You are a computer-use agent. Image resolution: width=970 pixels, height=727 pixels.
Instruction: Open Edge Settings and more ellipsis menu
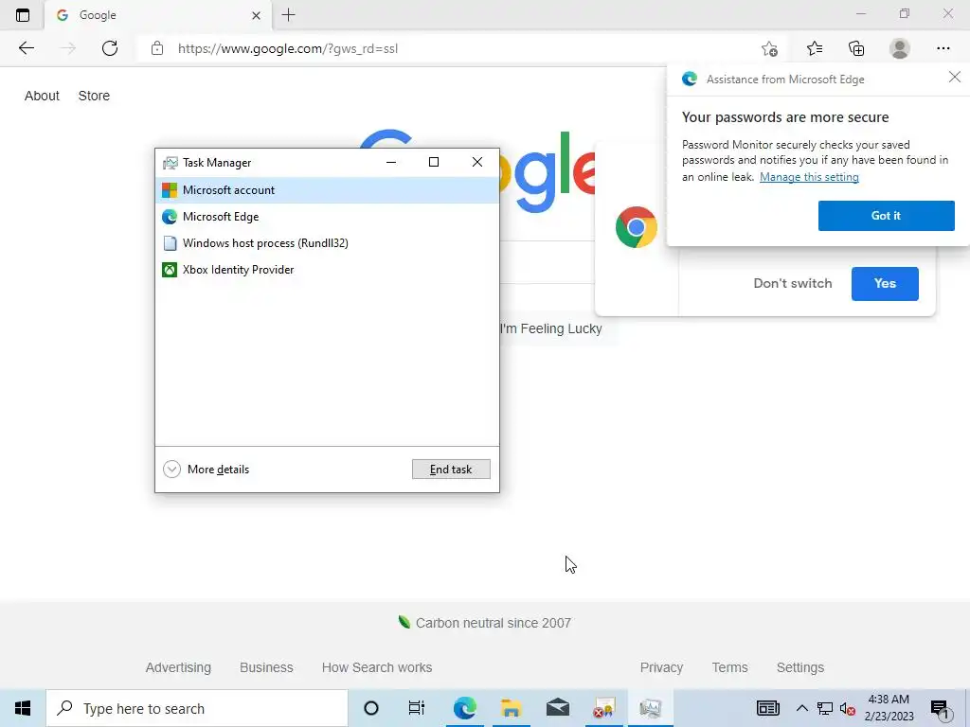pyautogui.click(x=943, y=48)
